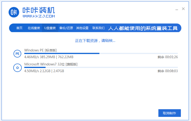Minimize the installer window

pyautogui.click(x=176, y=9)
